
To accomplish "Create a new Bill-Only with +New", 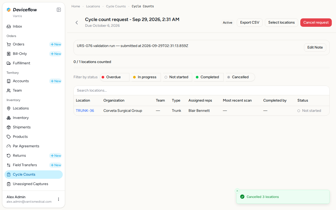I will [x=56, y=54].
